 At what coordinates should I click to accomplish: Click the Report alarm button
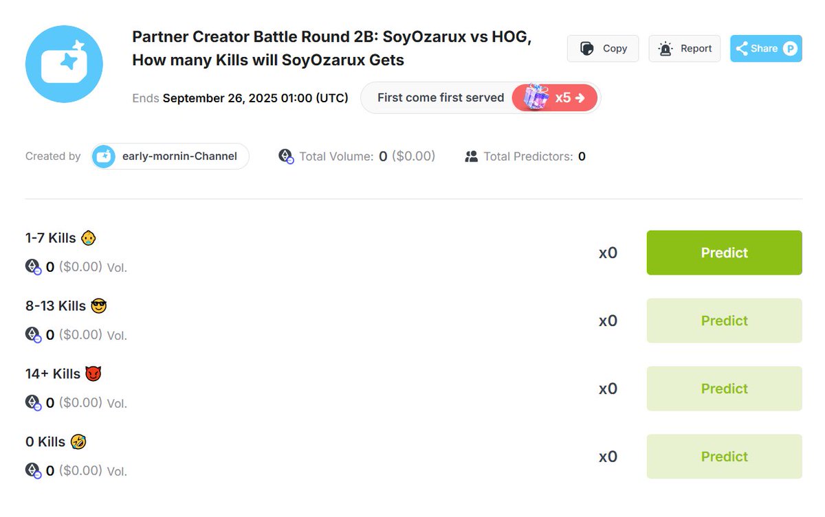pos(684,49)
